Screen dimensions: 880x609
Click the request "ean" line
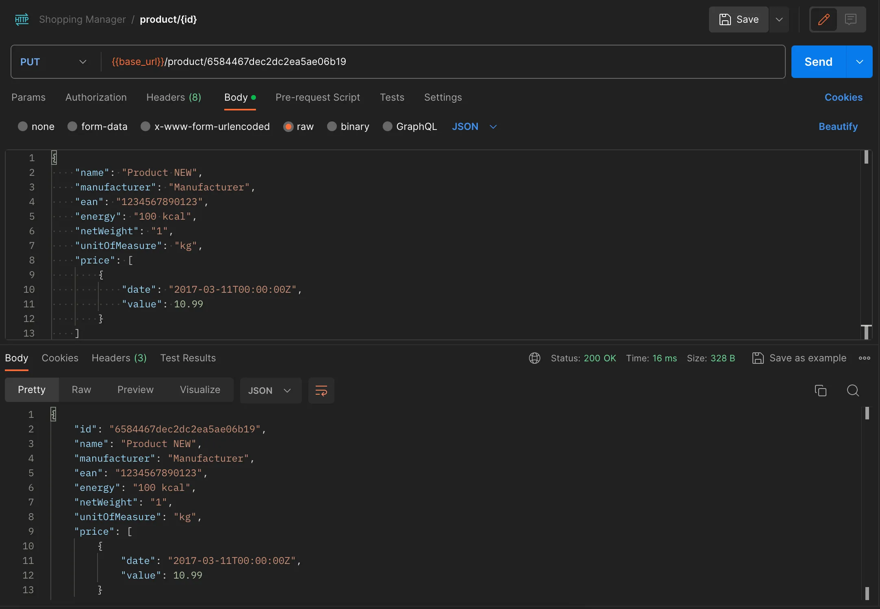tap(141, 202)
